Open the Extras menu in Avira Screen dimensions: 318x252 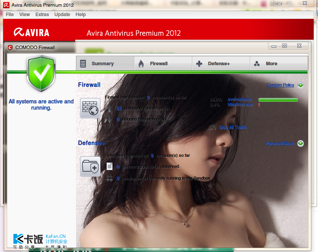pyautogui.click(x=42, y=15)
